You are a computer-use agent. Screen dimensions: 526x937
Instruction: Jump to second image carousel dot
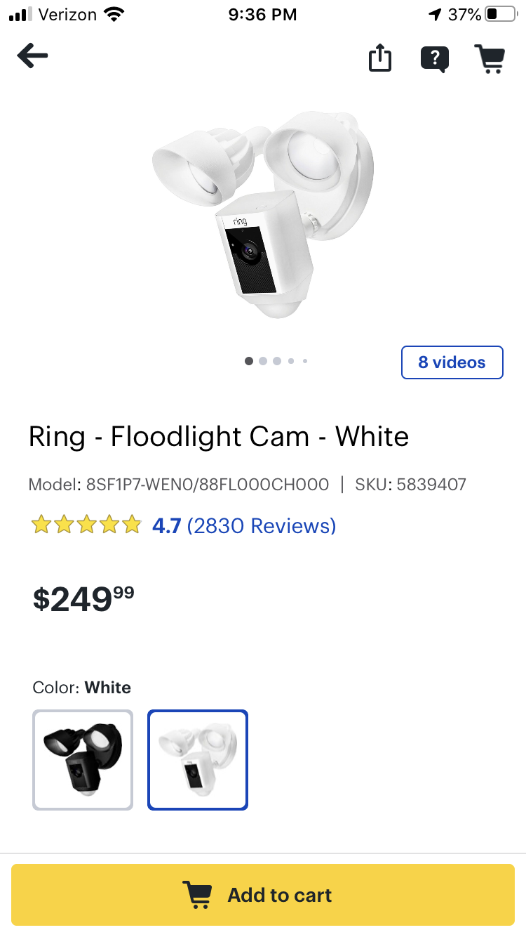[x=263, y=361]
